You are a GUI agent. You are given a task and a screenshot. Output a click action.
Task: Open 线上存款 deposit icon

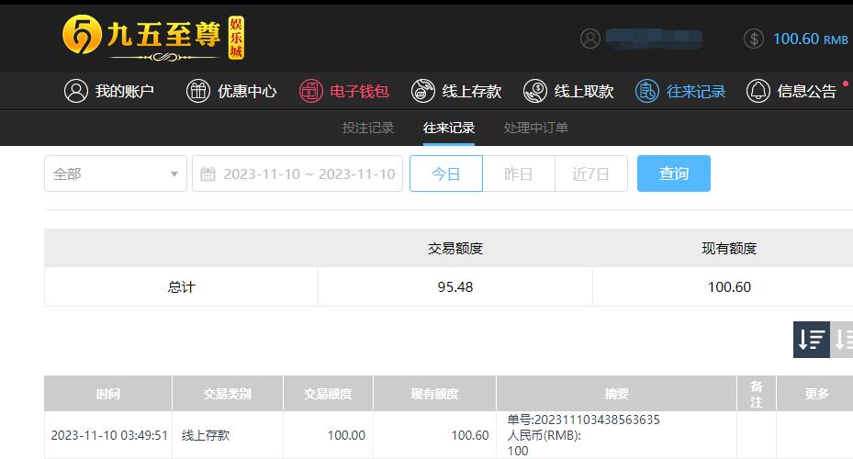[423, 91]
